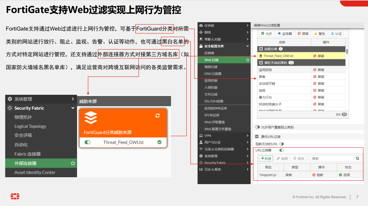This screenshot has width=368, height=206.
Task: Click the stacked layers icon on the threat feed card
Action: [x=91, y=118]
